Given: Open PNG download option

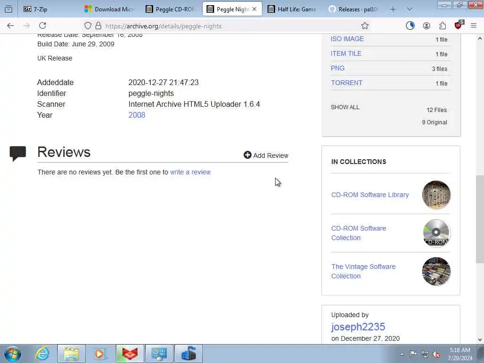Looking at the screenshot, I should coord(337,68).
